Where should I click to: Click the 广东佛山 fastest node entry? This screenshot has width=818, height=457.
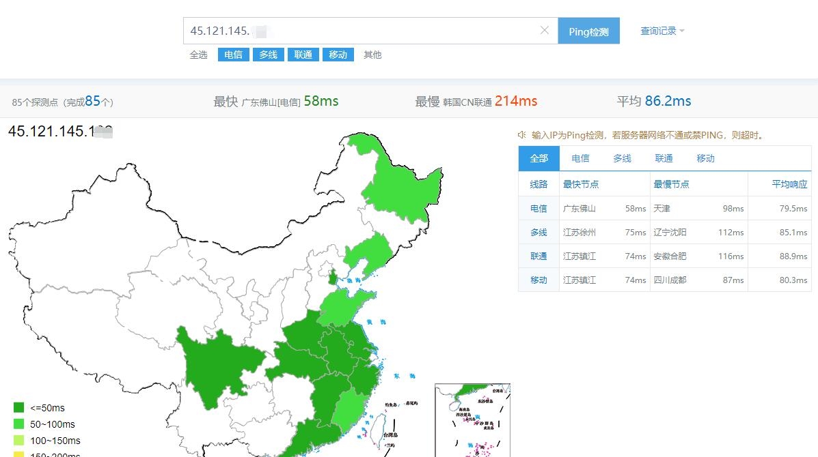click(x=580, y=208)
